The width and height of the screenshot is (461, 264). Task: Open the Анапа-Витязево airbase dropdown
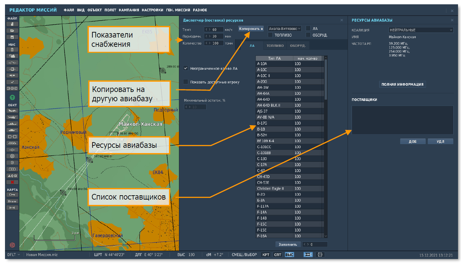[284, 29]
